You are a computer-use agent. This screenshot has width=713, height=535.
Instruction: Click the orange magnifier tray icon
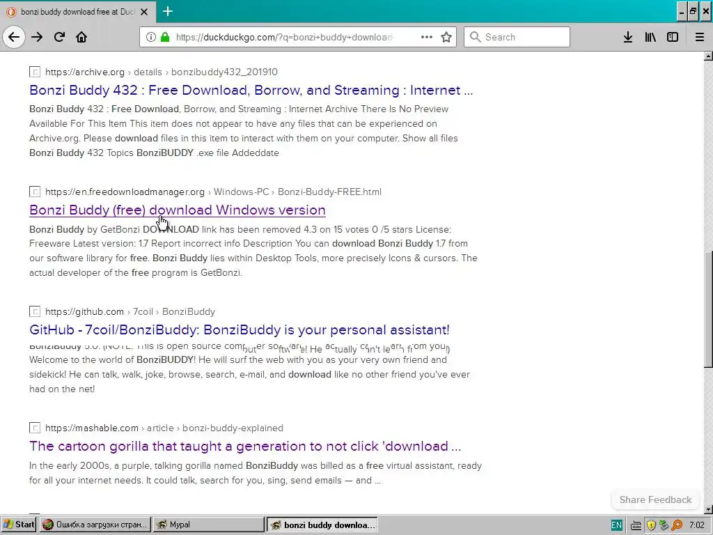[677, 525]
